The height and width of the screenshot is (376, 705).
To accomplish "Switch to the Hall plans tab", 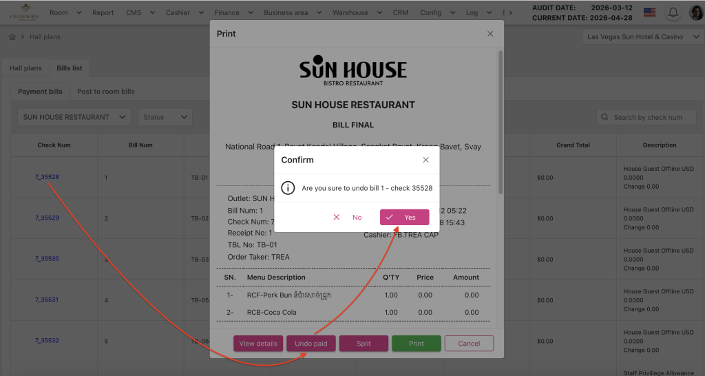I will pyautogui.click(x=25, y=68).
